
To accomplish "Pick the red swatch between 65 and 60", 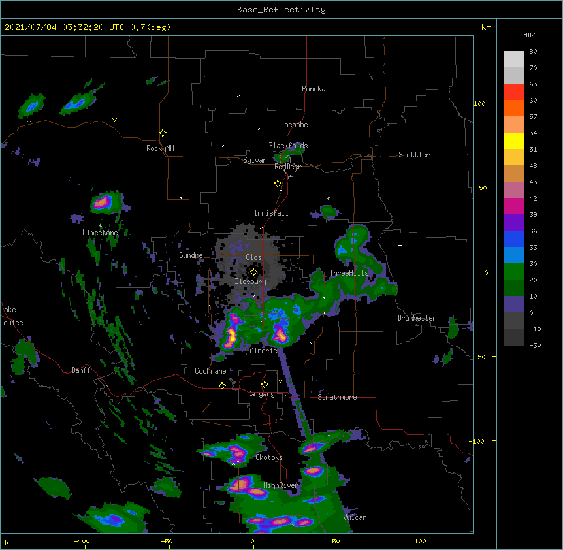I will point(513,92).
